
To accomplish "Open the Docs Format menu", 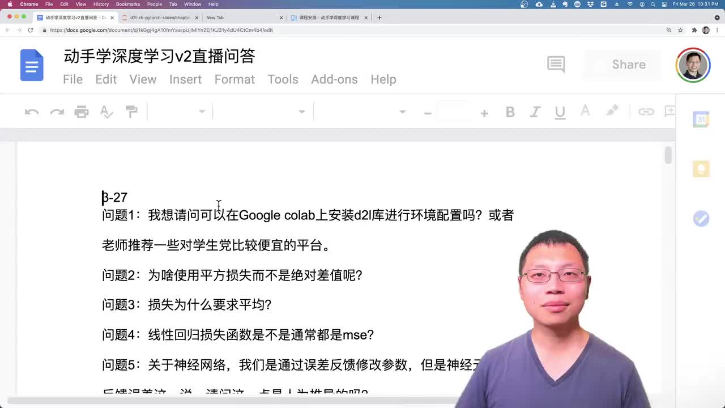I will click(234, 79).
